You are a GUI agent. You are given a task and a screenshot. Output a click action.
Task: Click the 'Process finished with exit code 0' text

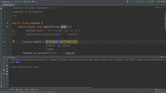coord(24,67)
